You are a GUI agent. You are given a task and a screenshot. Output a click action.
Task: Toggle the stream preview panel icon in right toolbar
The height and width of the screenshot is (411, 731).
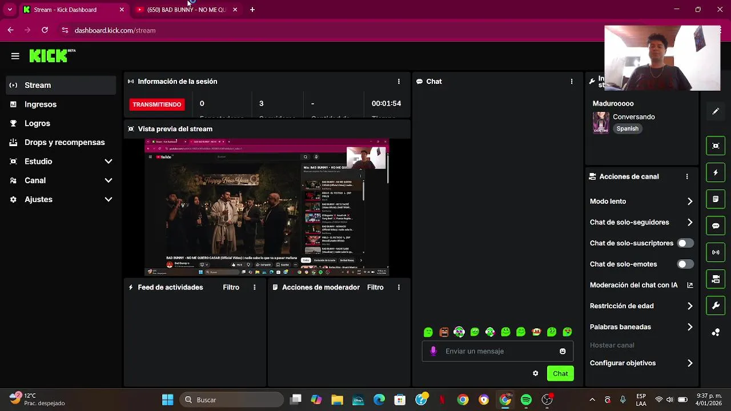pos(716,146)
